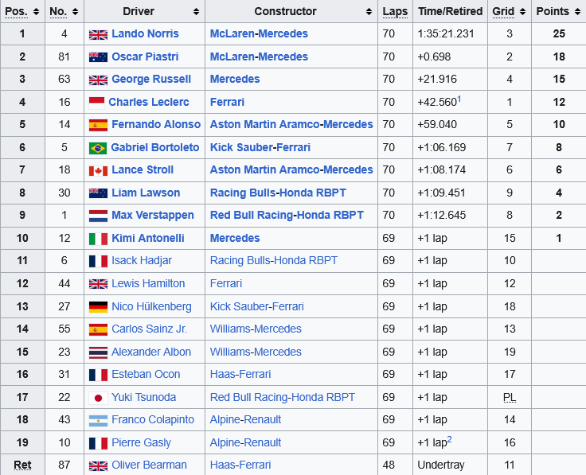Click the Italian flag beside Kimi Antonelli
This screenshot has width=586, height=475.
[98, 239]
